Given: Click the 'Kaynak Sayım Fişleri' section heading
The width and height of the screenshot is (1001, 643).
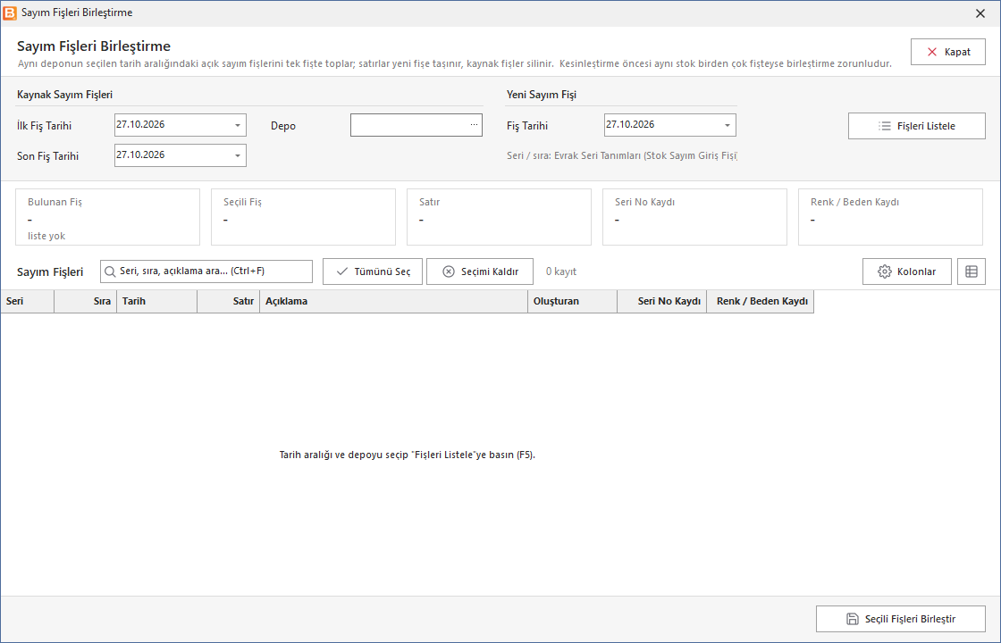Looking at the screenshot, I should pos(64,95).
